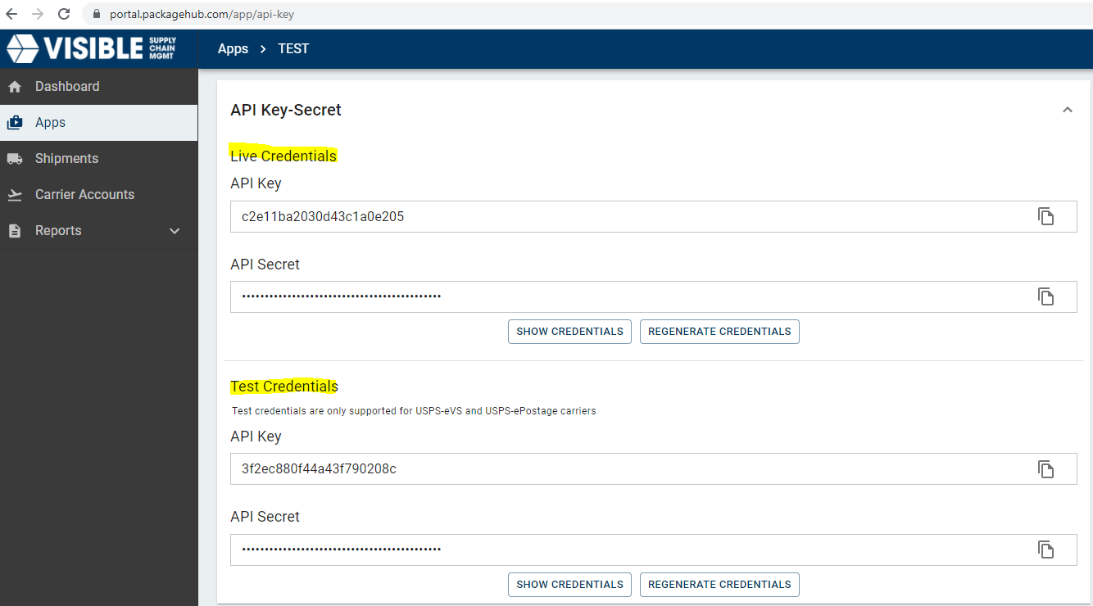The width and height of the screenshot is (1093, 606).
Task: Go to Carrier Accounts page
Action: tap(84, 195)
